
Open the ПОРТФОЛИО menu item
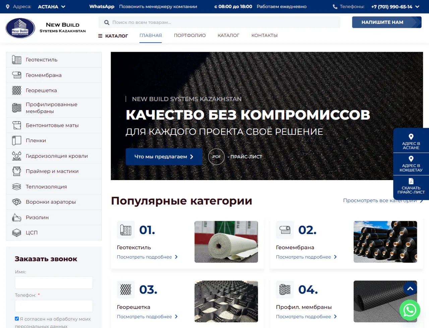(x=190, y=36)
